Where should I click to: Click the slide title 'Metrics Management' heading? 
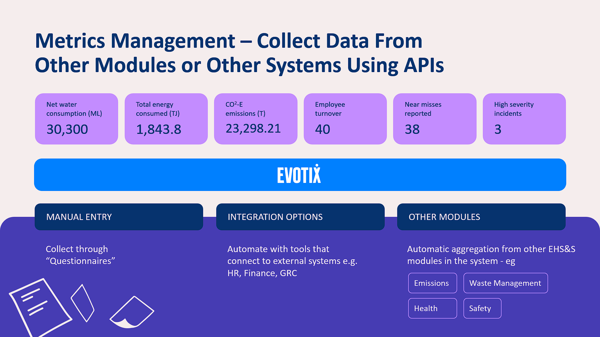239,53
